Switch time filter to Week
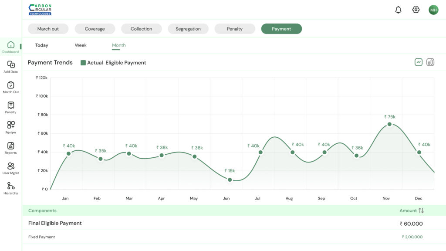 coord(80,45)
